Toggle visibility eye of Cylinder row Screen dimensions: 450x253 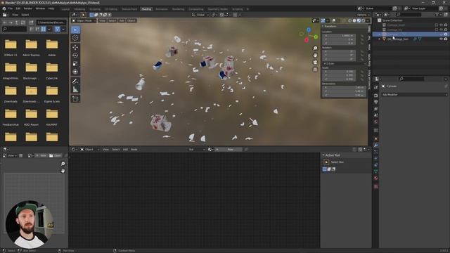pos(441,34)
